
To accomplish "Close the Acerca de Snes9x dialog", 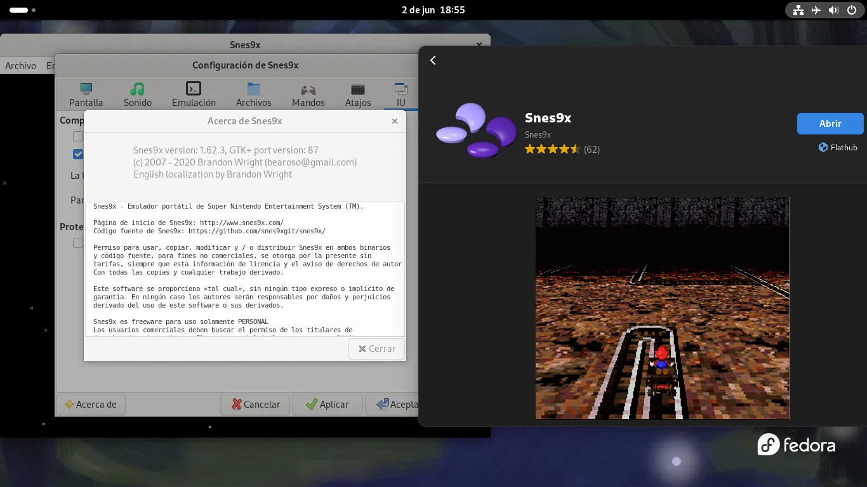I will (x=394, y=121).
